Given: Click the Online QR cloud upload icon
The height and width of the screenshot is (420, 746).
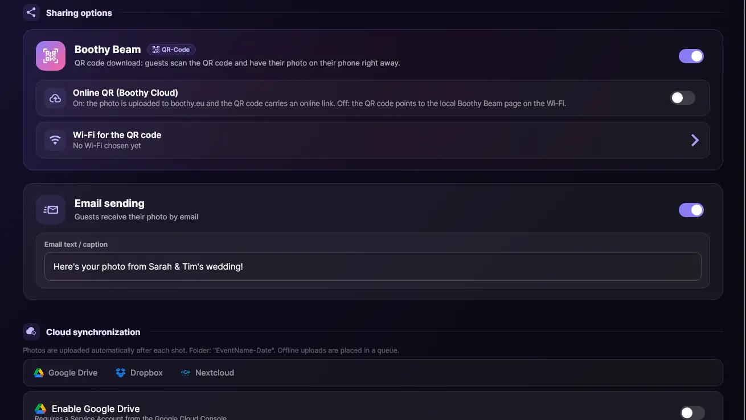Looking at the screenshot, I should 55,98.
